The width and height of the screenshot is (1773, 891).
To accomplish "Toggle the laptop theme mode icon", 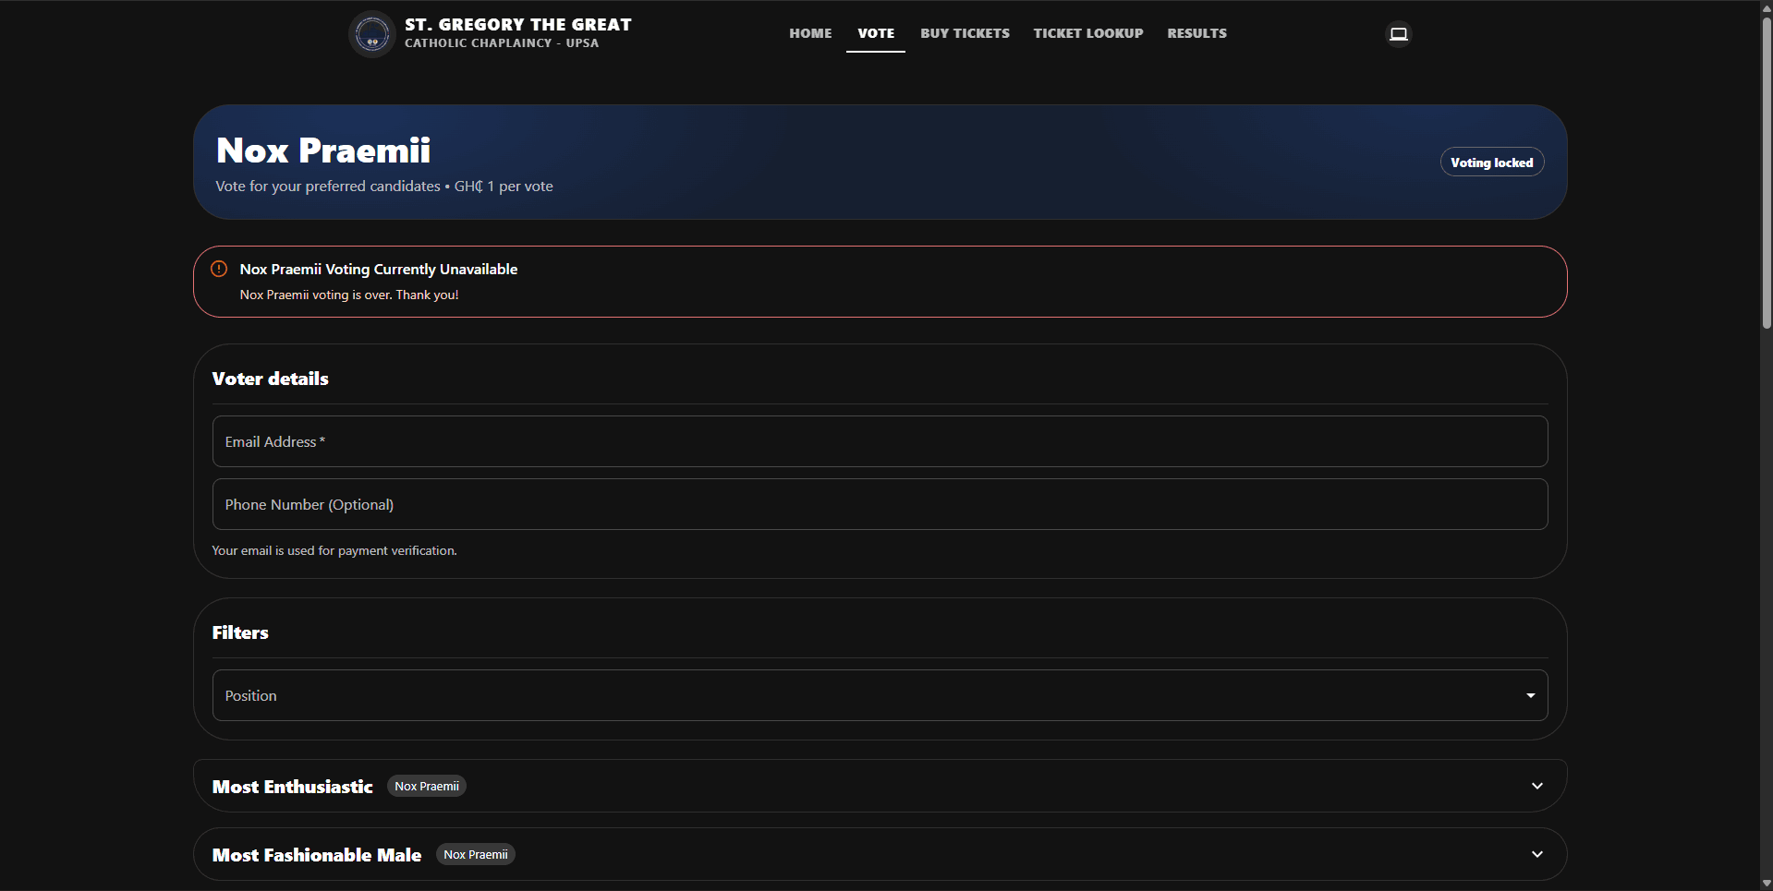I will (1399, 34).
